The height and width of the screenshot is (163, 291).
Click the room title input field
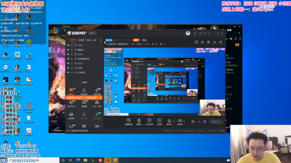(x=118, y=40)
